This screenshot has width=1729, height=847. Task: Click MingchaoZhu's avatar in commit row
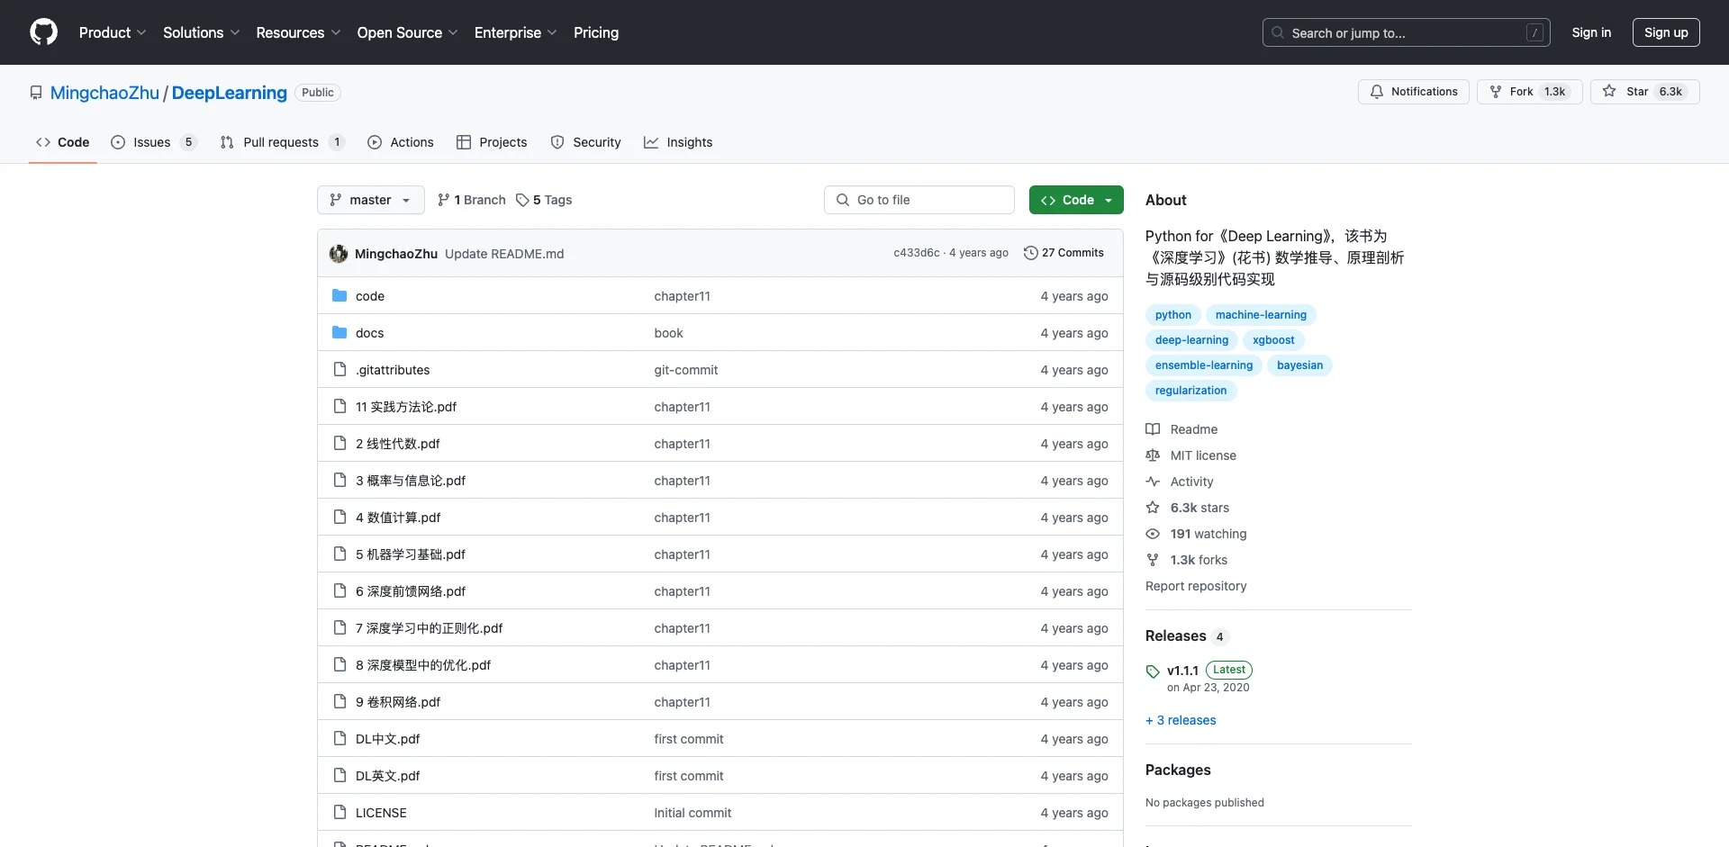[339, 254]
